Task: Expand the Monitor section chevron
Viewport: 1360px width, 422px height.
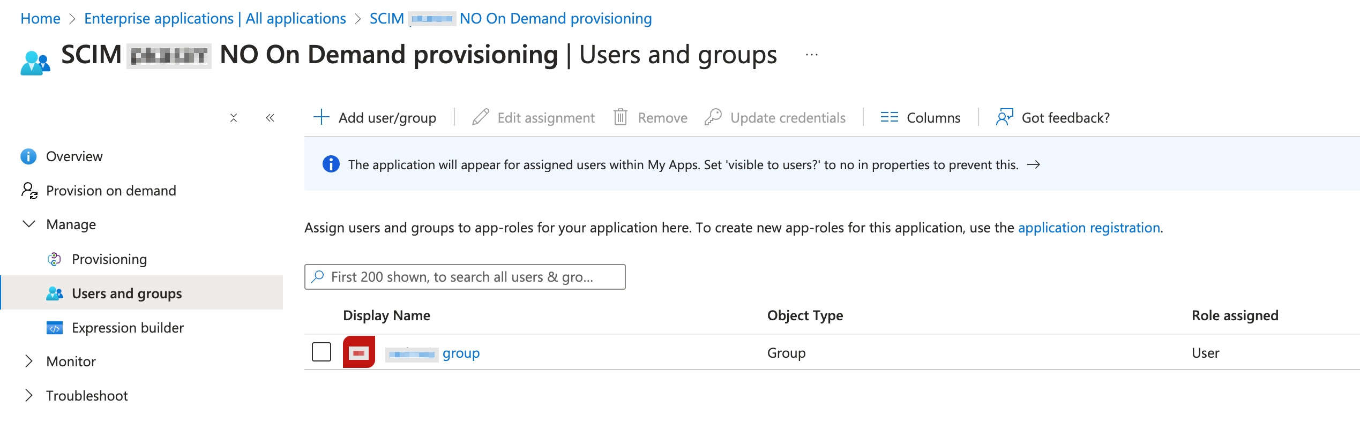Action: (29, 361)
